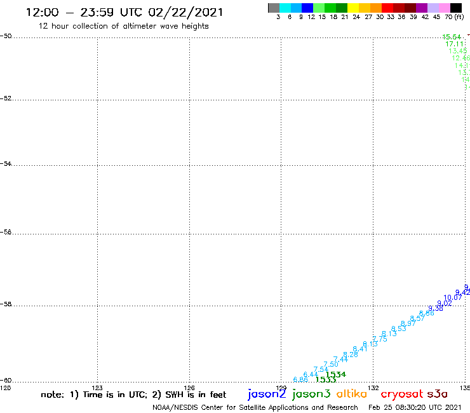Click the wave height value 8.41
Viewport: 470px width, 413px height.
point(359,349)
